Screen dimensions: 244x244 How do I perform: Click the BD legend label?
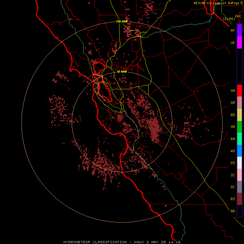(233, 115)
